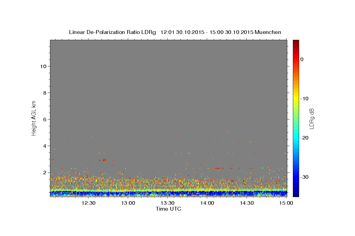The image size is (355, 236).
Task: Click the height tick label 2
Action: (x=45, y=172)
